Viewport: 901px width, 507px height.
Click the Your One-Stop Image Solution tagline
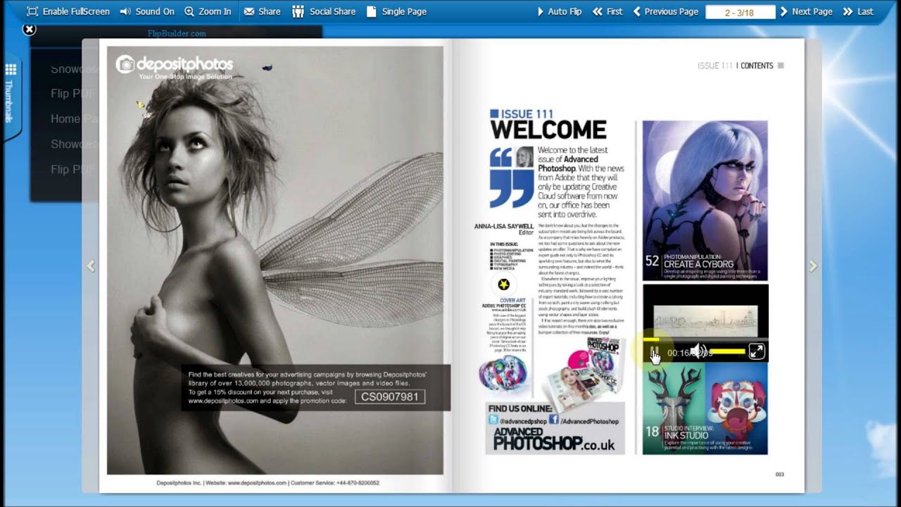[185, 76]
